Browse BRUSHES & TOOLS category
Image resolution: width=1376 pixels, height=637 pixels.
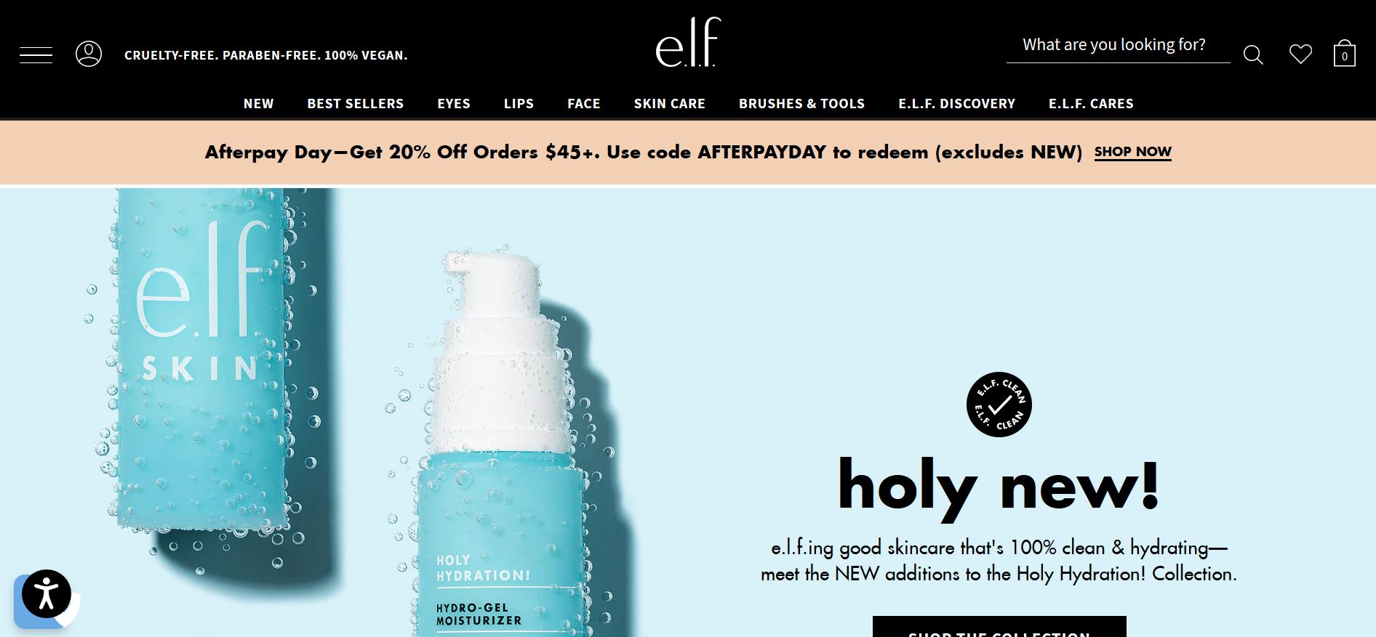802,104
